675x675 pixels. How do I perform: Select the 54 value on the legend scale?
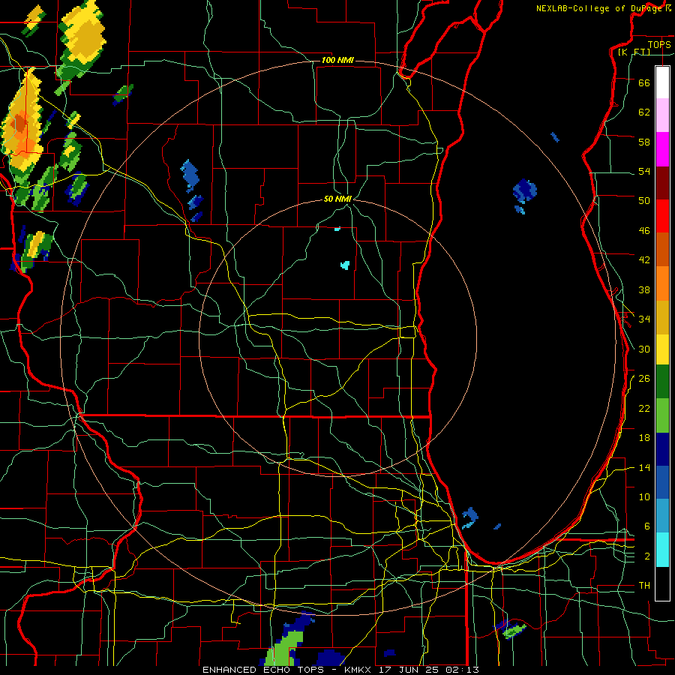coord(644,171)
